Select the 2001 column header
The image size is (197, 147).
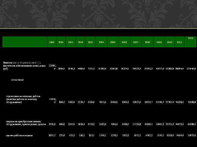[71, 42]
